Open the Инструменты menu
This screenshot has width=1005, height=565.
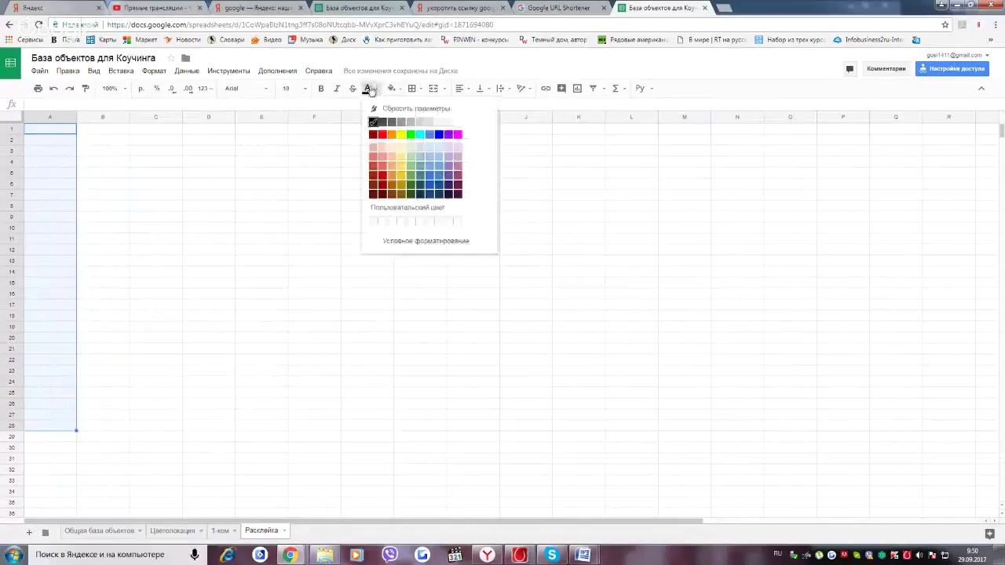click(x=228, y=71)
